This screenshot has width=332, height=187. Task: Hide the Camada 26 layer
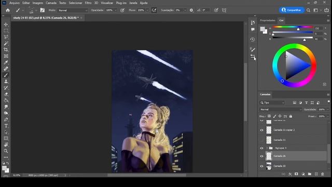click(261, 156)
